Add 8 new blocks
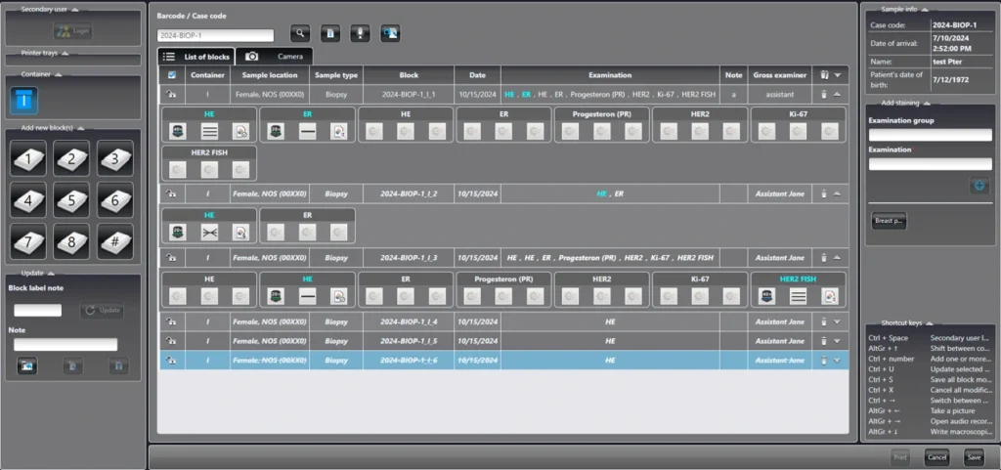 click(x=71, y=241)
